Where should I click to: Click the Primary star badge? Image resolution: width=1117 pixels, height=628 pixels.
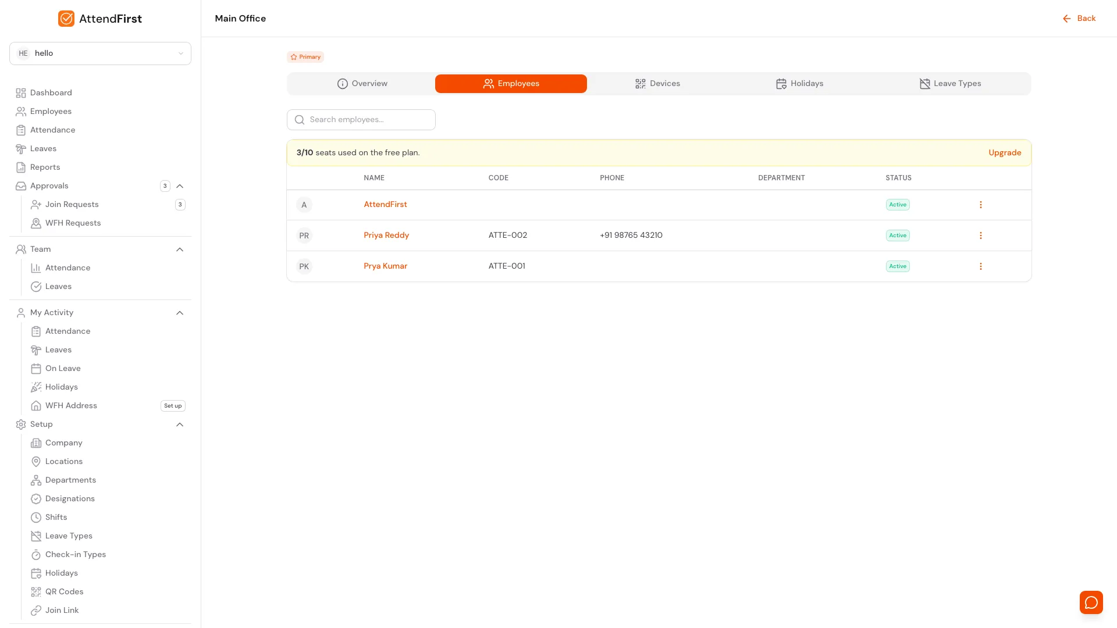pos(305,57)
